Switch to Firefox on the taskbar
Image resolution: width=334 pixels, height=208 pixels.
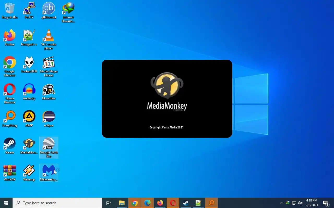click(x=160, y=203)
